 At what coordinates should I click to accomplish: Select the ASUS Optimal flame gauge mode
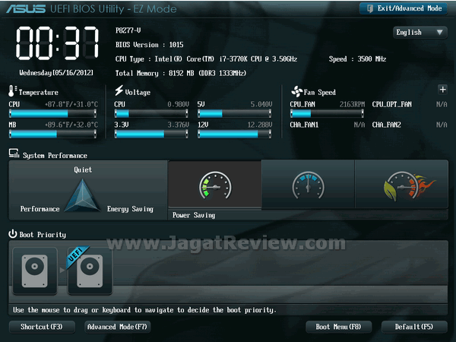coord(401,185)
